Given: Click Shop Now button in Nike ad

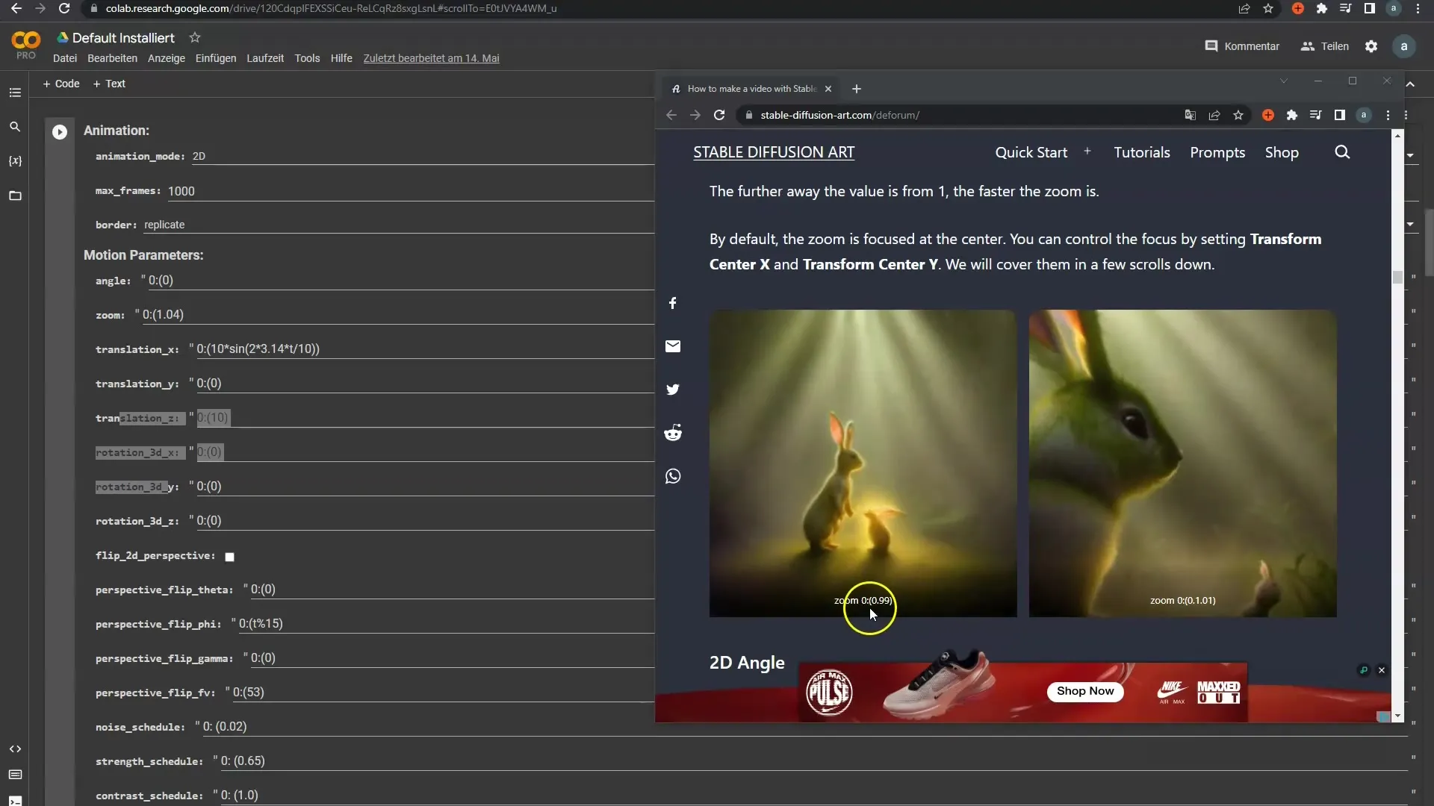Looking at the screenshot, I should click(x=1085, y=691).
